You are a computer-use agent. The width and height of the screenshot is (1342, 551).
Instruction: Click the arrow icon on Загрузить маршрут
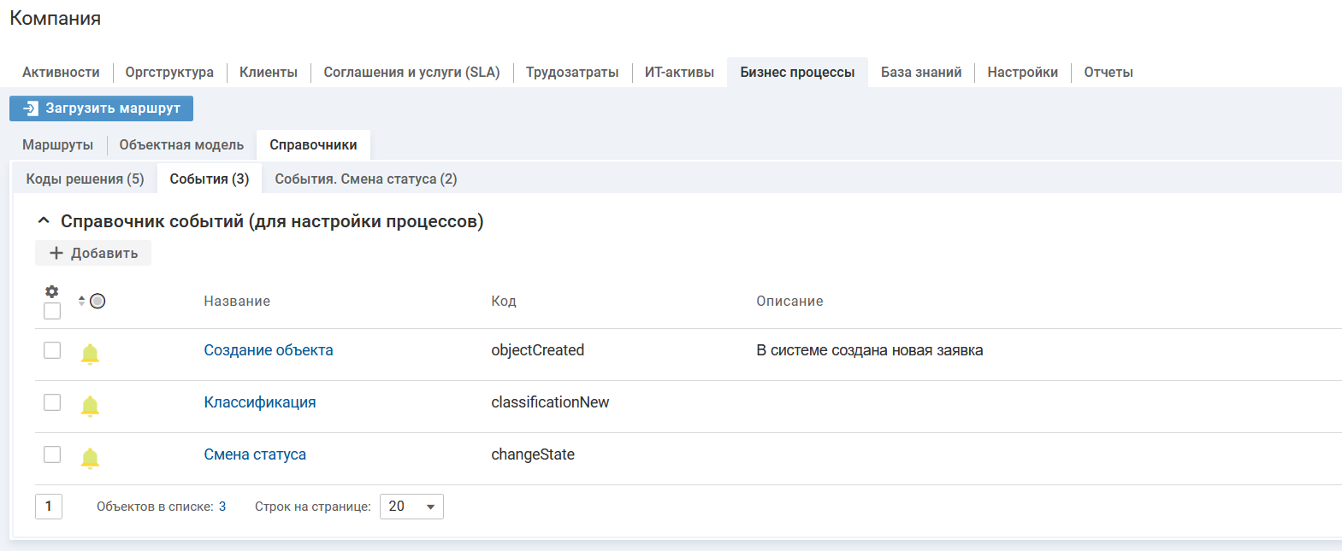pyautogui.click(x=31, y=108)
